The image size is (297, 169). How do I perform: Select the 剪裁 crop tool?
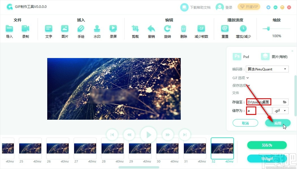[135, 28]
